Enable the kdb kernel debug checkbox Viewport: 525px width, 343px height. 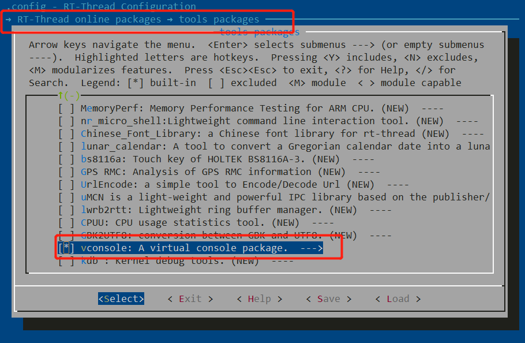[66, 260]
